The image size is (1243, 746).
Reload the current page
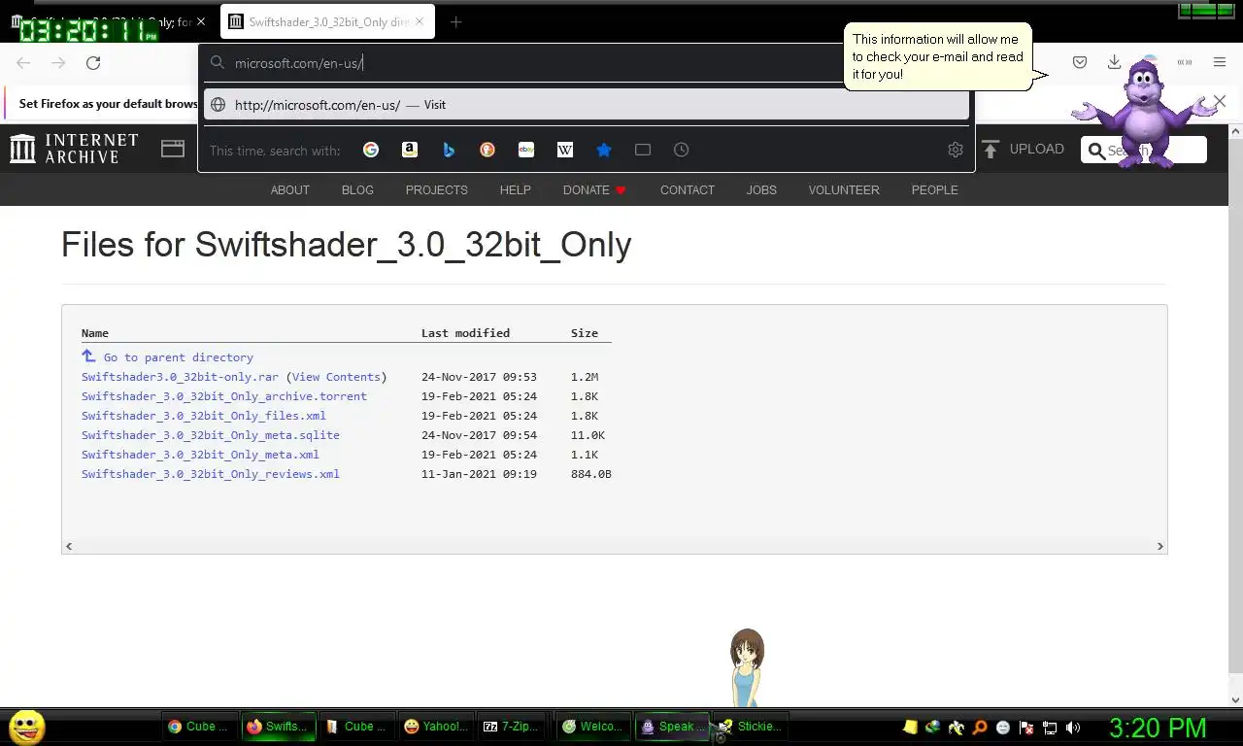93,63
